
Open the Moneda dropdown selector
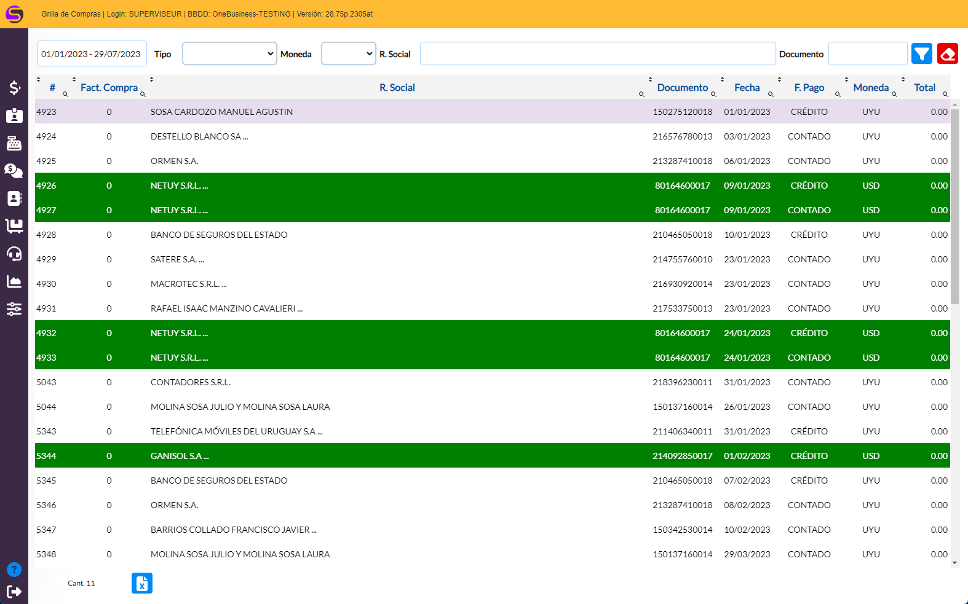(348, 53)
